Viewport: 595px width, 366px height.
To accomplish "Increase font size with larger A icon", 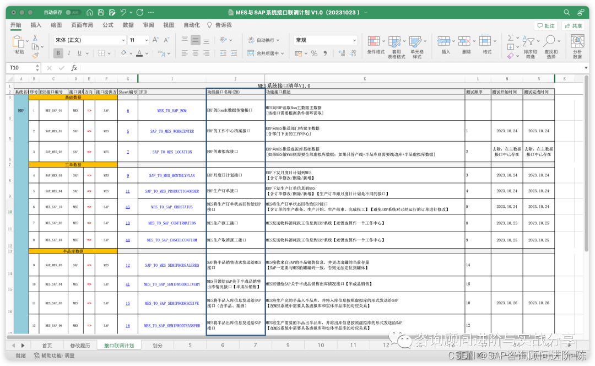I will pyautogui.click(x=155, y=40).
